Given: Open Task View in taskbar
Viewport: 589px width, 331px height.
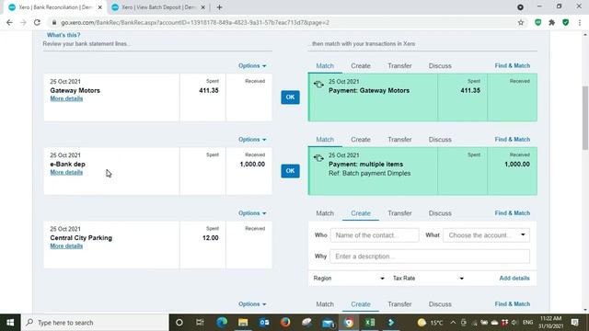Looking at the screenshot, I should click(200, 323).
